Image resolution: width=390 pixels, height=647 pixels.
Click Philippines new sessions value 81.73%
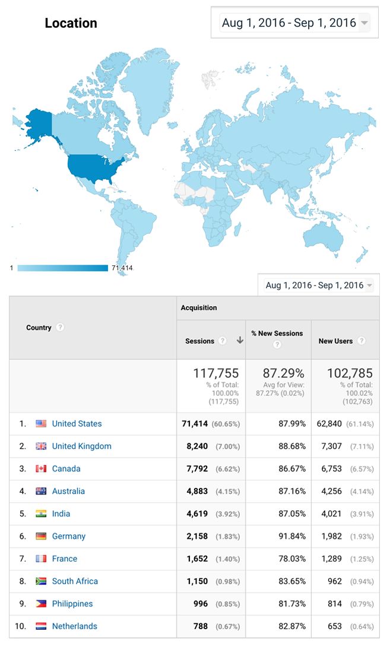pyautogui.click(x=292, y=604)
